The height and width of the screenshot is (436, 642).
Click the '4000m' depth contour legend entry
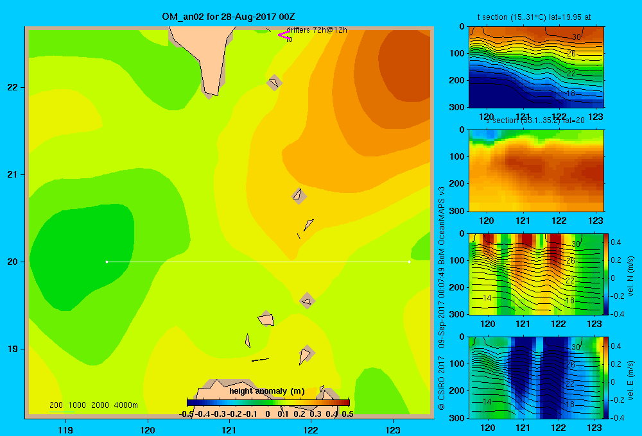pyautogui.click(x=126, y=405)
